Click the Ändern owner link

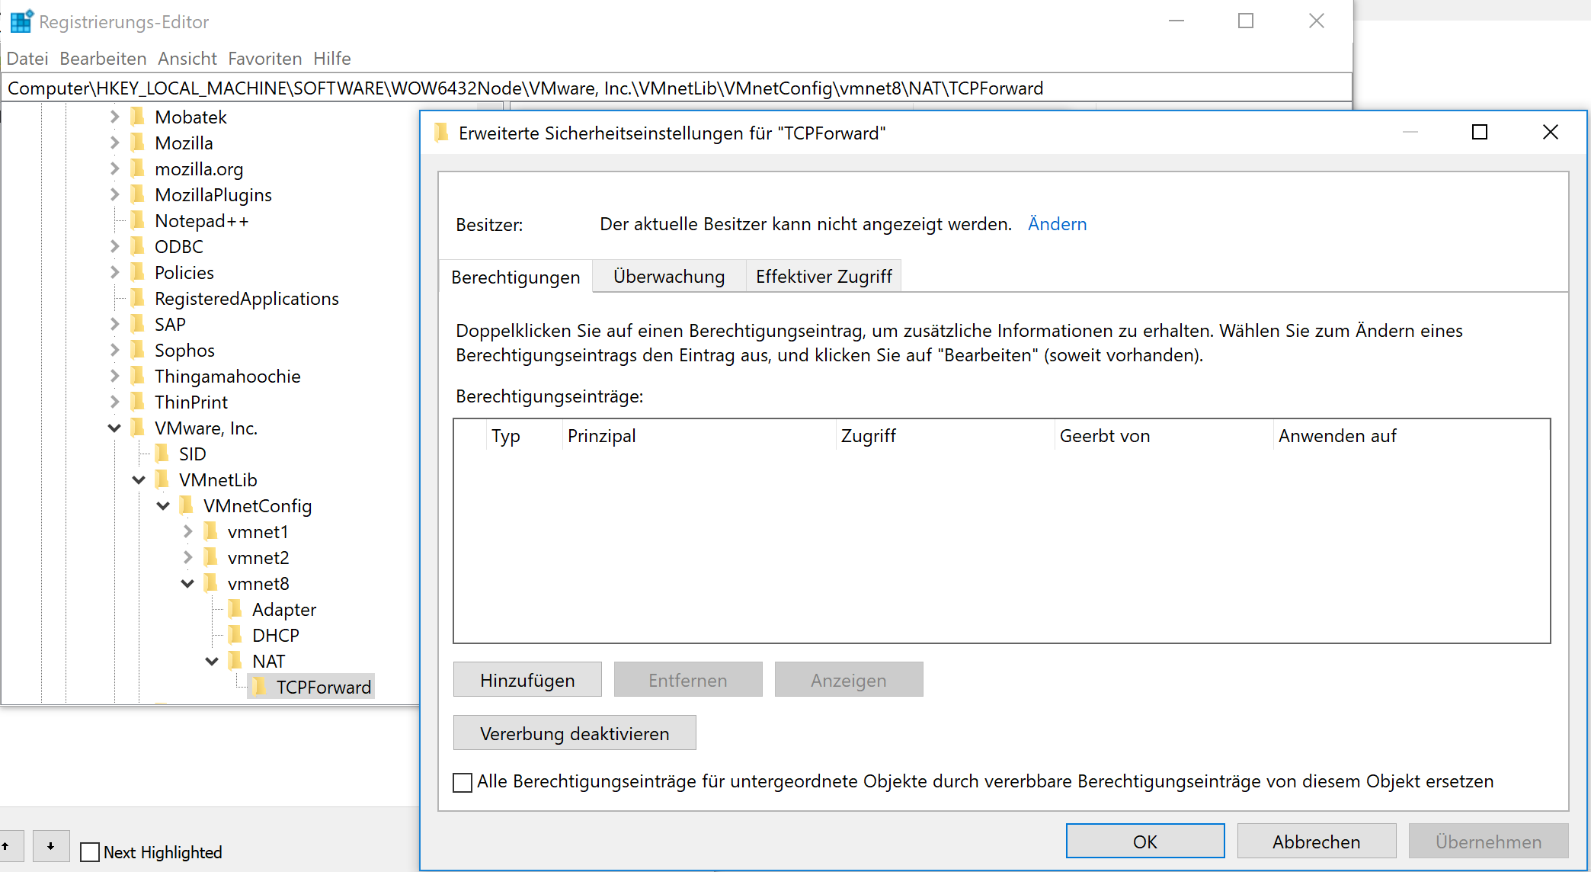(x=1057, y=224)
